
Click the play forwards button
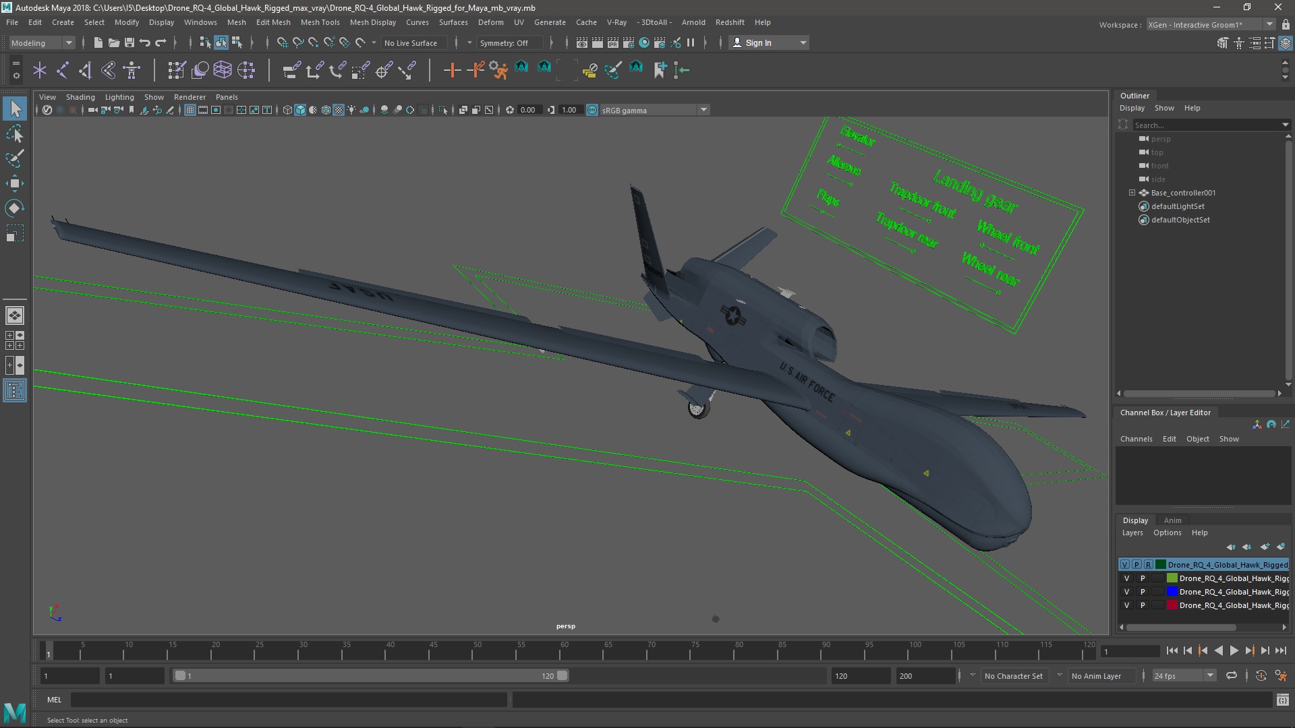pyautogui.click(x=1234, y=650)
